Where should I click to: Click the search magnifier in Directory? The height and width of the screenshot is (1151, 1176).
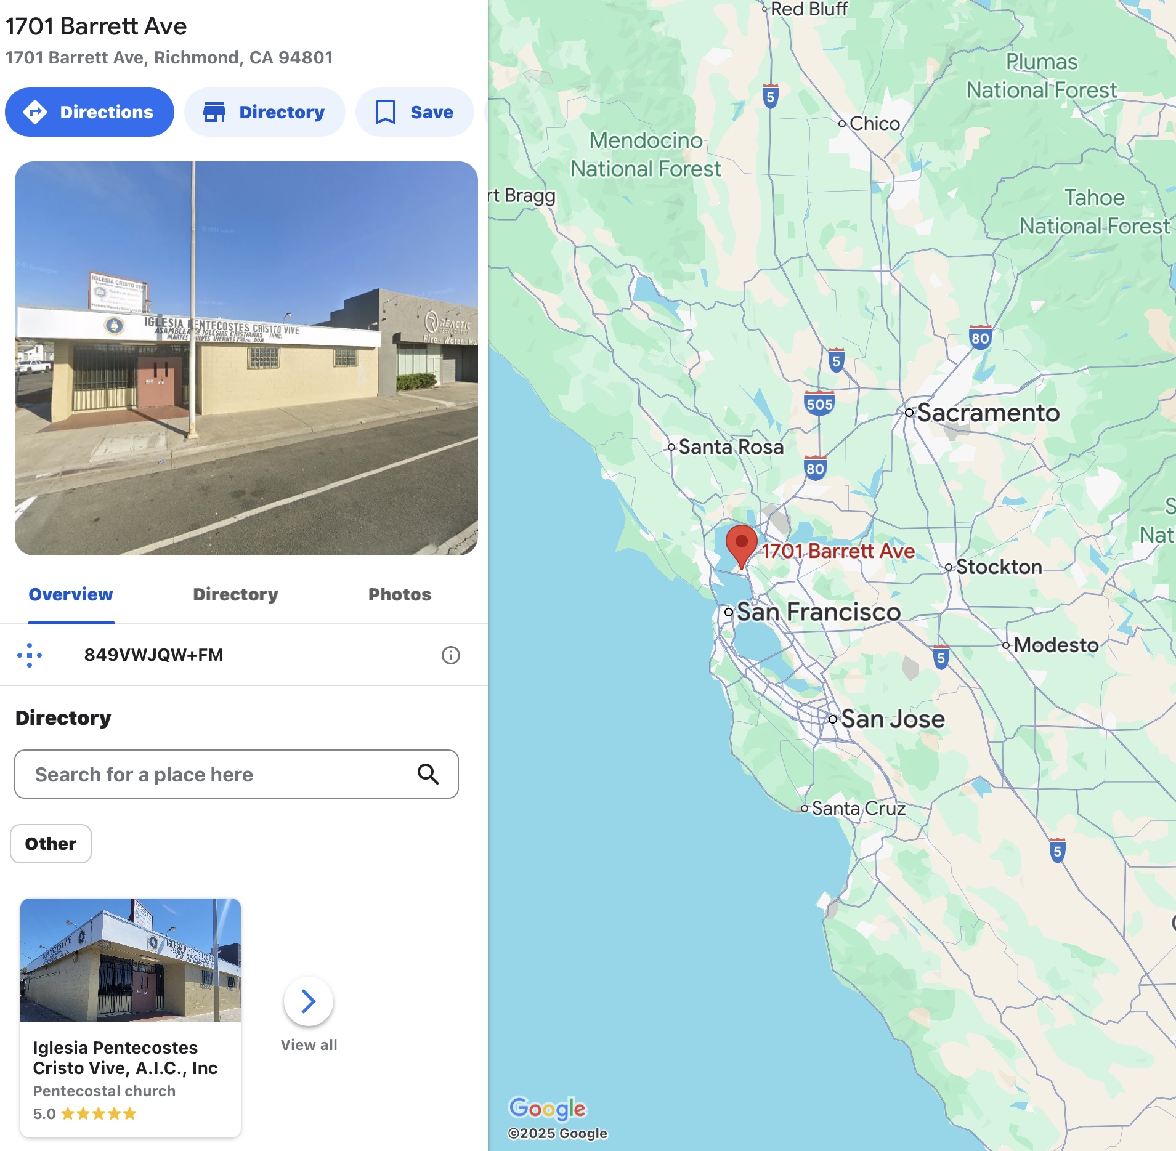[x=428, y=774]
